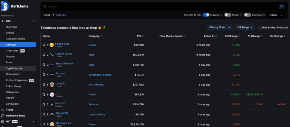Bookmark the Litx row
290x127 pixels.
44,95
